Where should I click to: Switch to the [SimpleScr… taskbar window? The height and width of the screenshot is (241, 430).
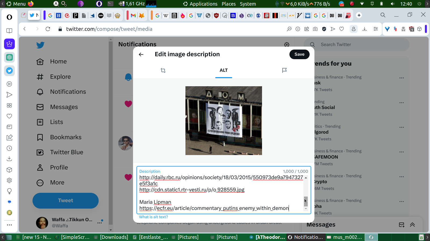coord(72,237)
